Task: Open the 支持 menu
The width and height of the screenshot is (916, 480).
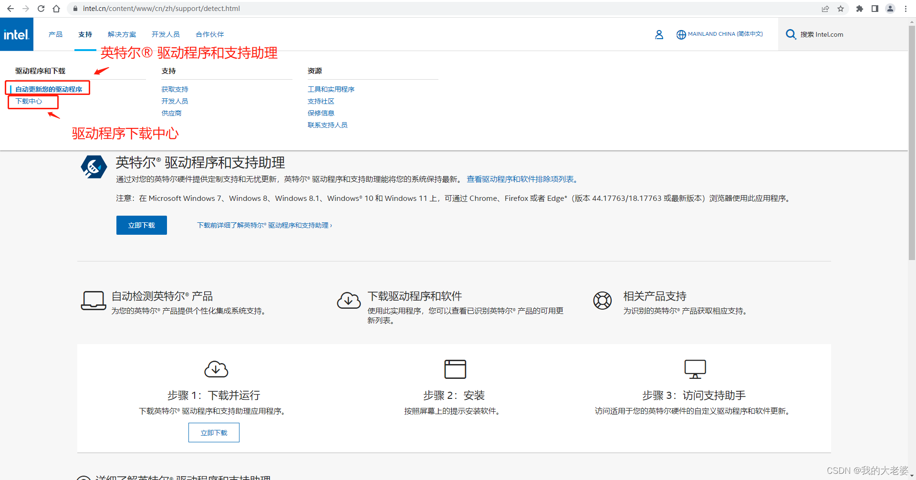Action: click(x=85, y=34)
